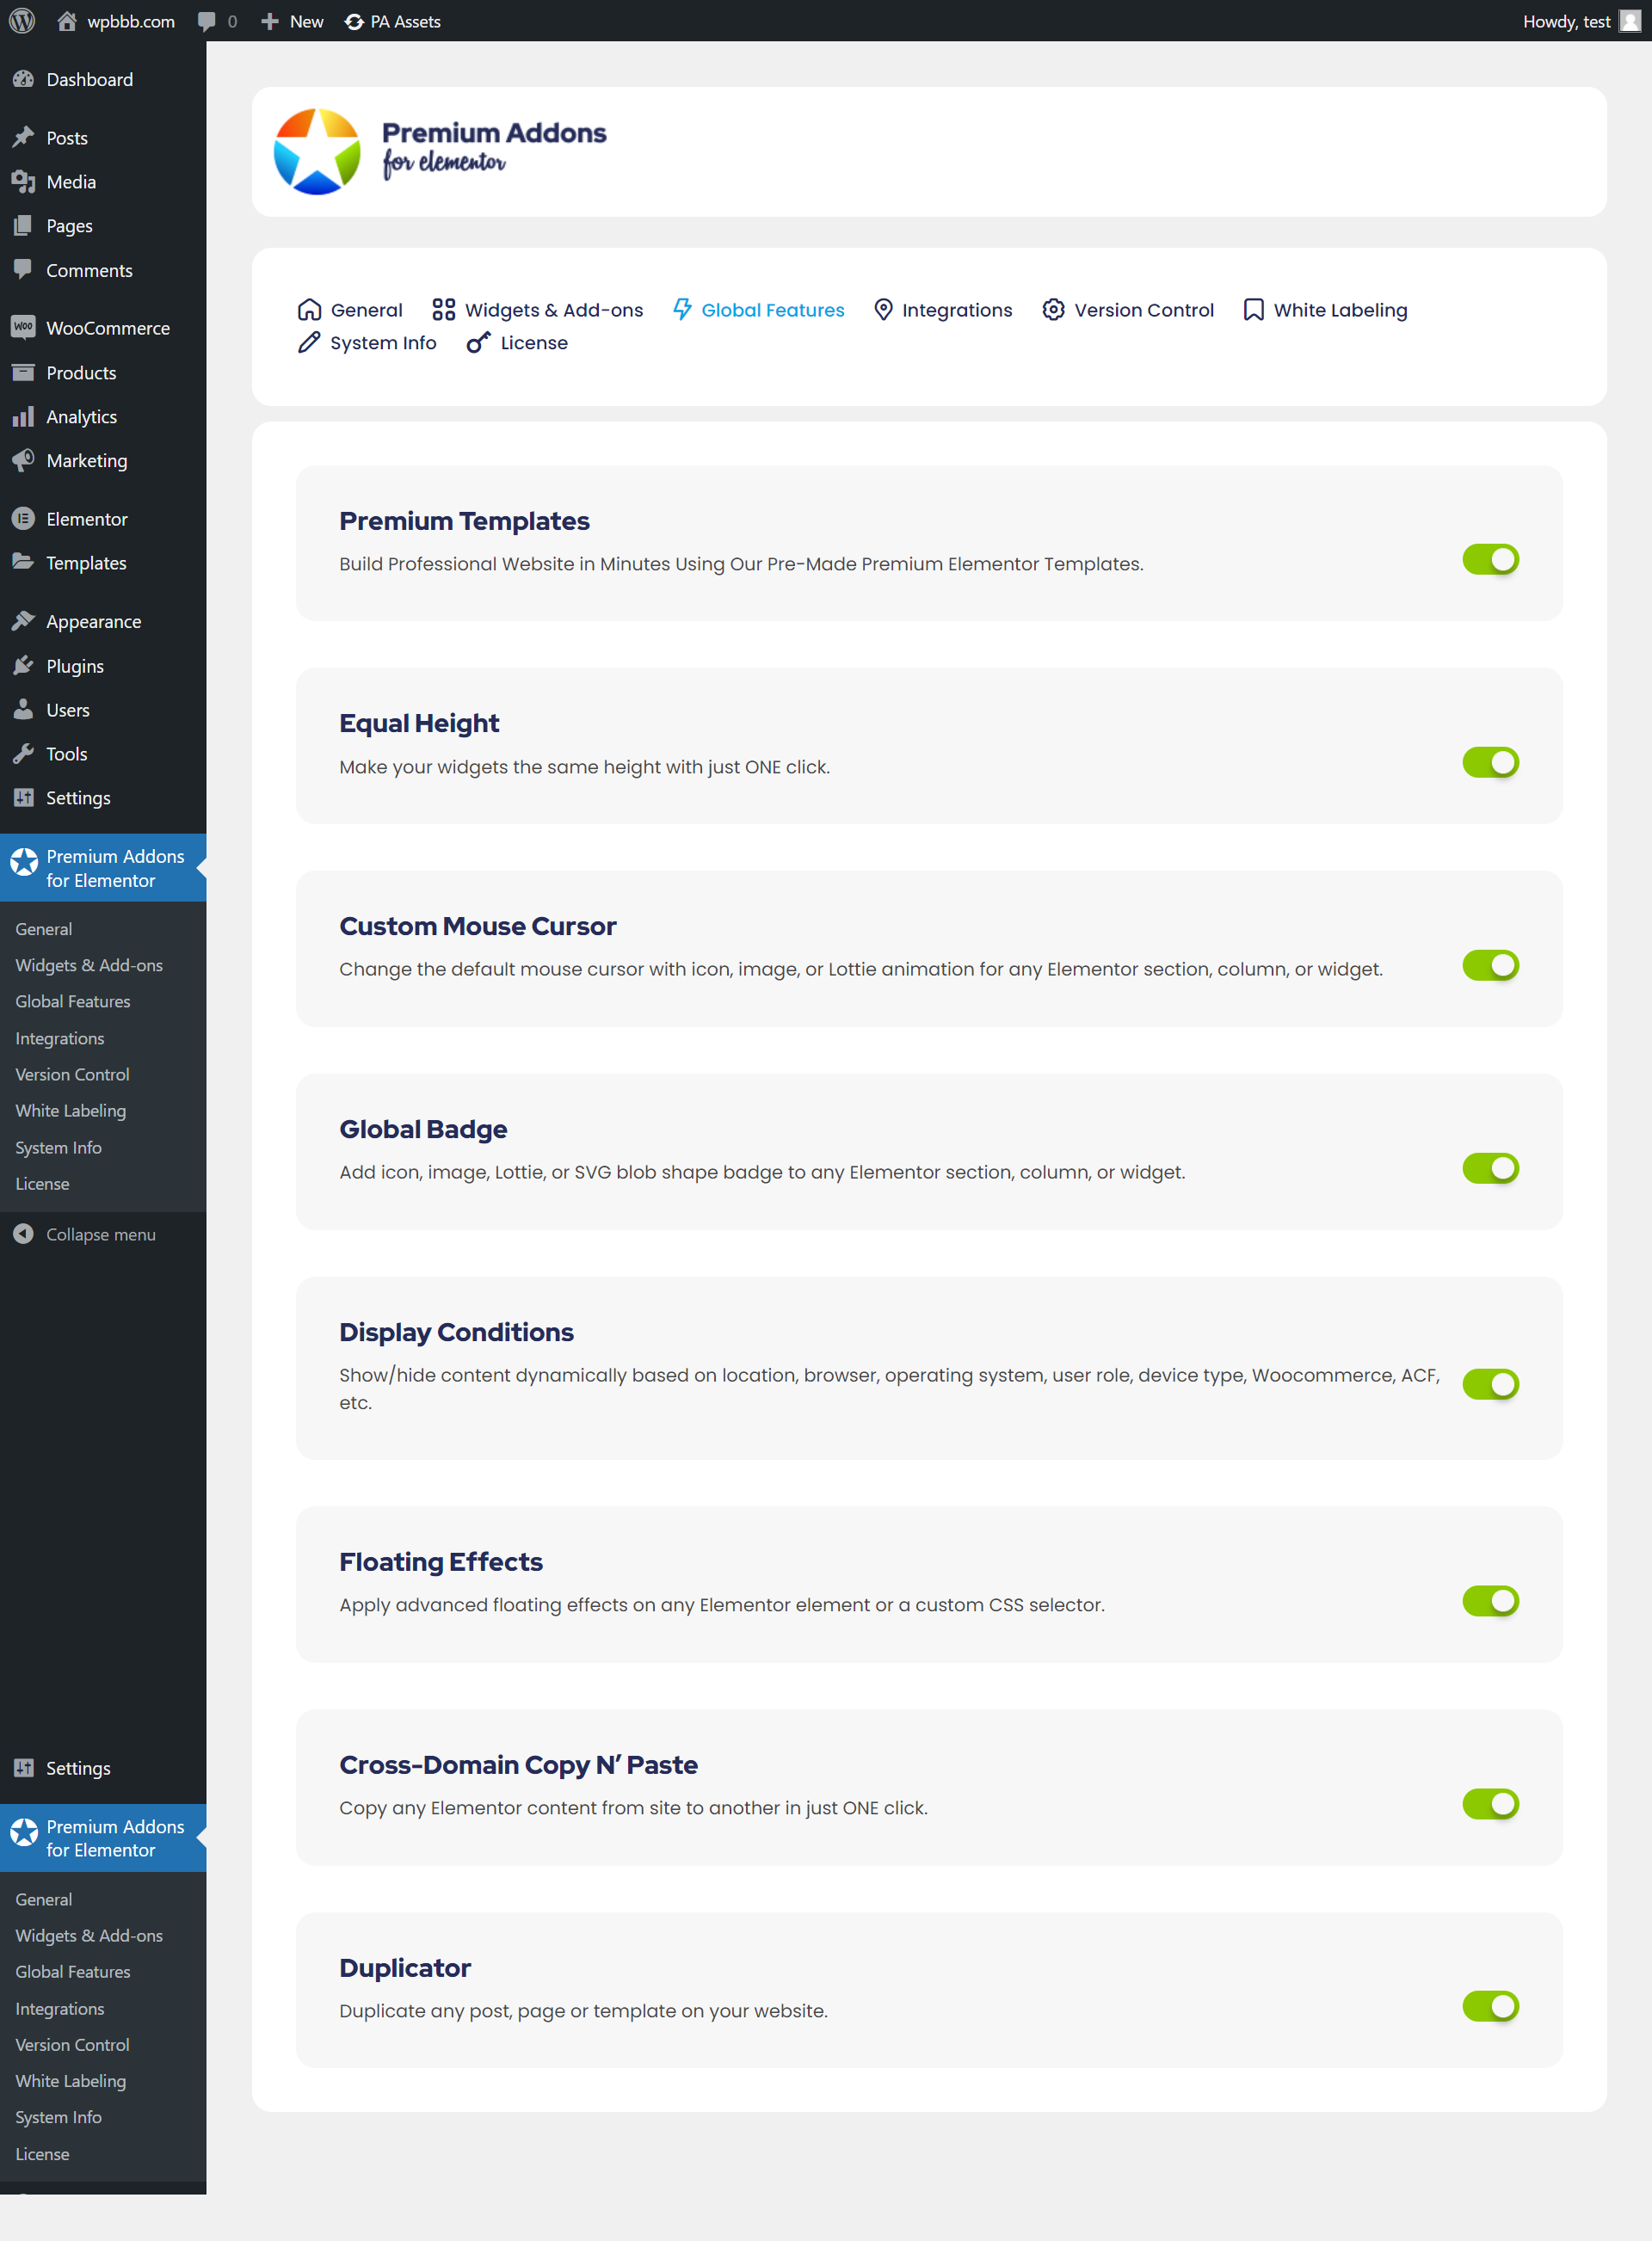
Task: Click the Posts pushpin icon
Action: (x=24, y=138)
